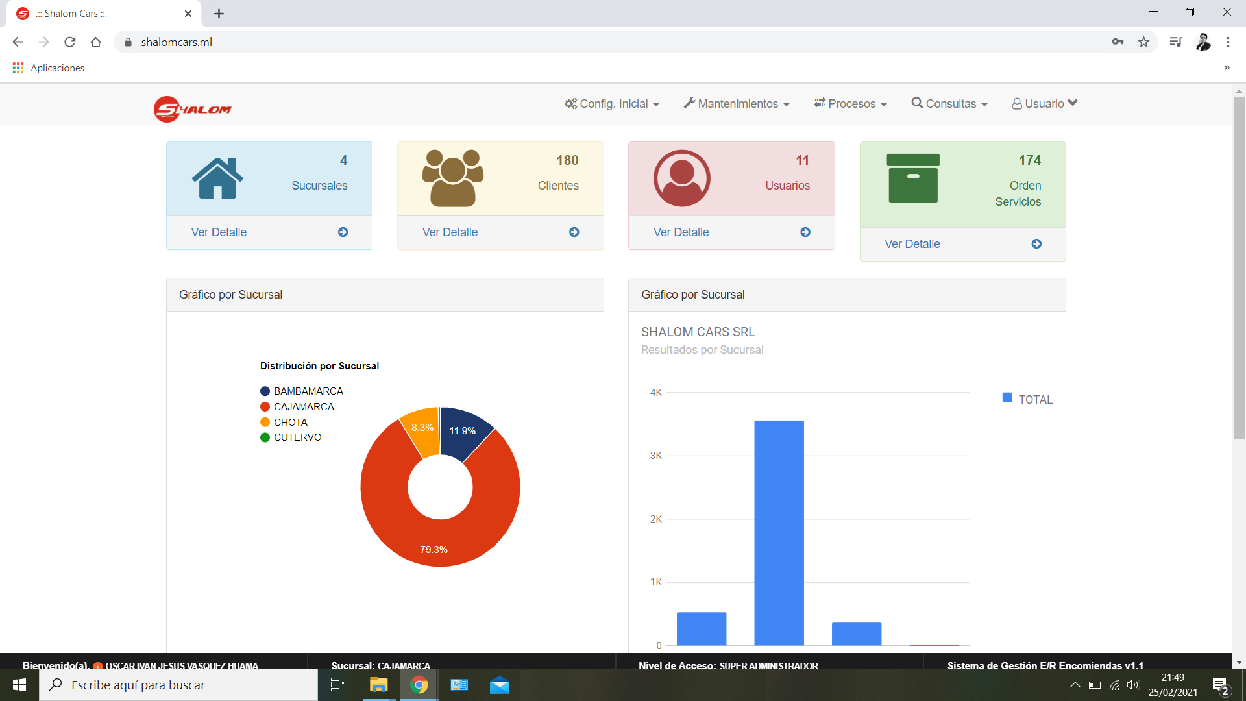The width and height of the screenshot is (1246, 701).
Task: Click the saved password key icon
Action: tap(1118, 42)
